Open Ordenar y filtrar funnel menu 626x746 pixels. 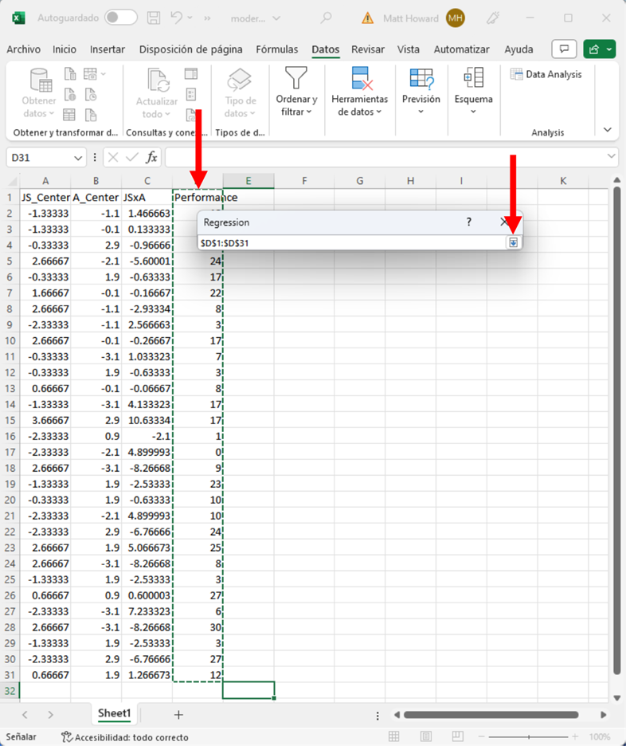coord(296,92)
